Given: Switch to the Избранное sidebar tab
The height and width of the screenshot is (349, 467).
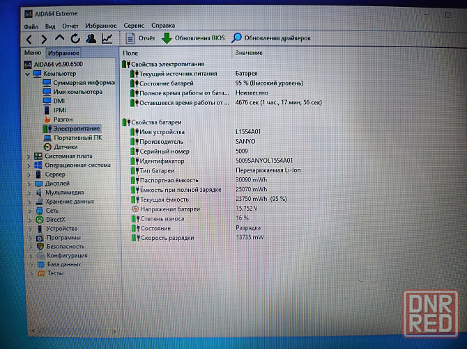Looking at the screenshot, I should click(x=63, y=53).
